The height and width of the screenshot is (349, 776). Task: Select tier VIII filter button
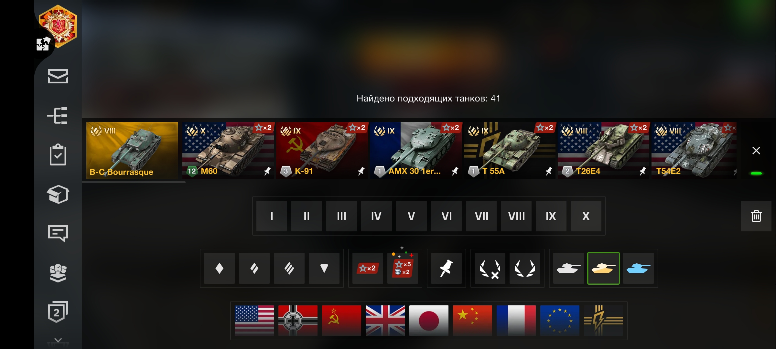(x=516, y=216)
